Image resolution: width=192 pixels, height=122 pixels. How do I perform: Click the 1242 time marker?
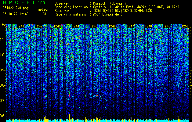[x=39, y=26]
